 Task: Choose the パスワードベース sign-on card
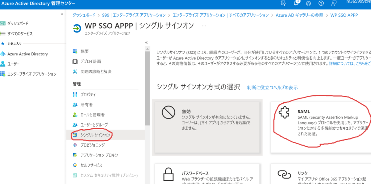click(207, 174)
